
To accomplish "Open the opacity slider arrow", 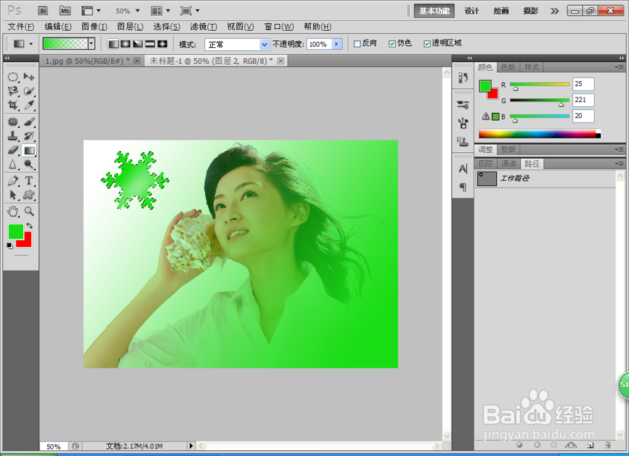I will click(x=337, y=44).
